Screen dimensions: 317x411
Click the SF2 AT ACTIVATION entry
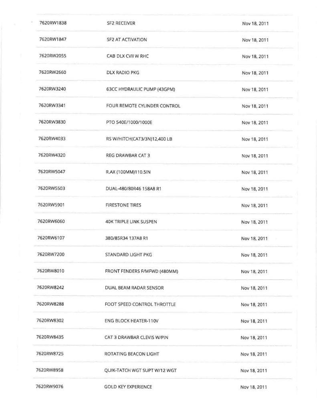127,40
